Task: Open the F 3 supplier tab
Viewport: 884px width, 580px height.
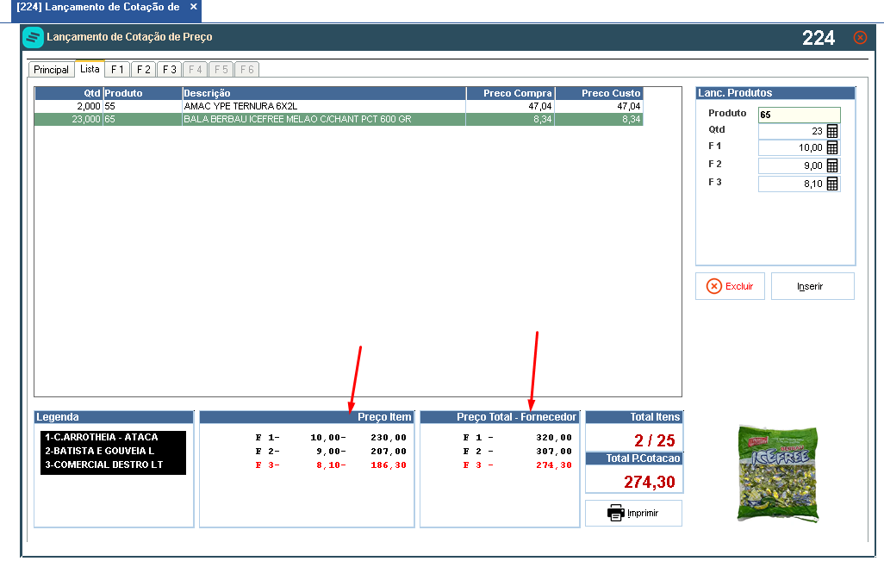Action: point(169,69)
